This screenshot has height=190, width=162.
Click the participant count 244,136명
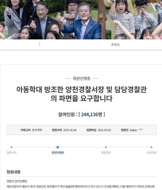92,114
